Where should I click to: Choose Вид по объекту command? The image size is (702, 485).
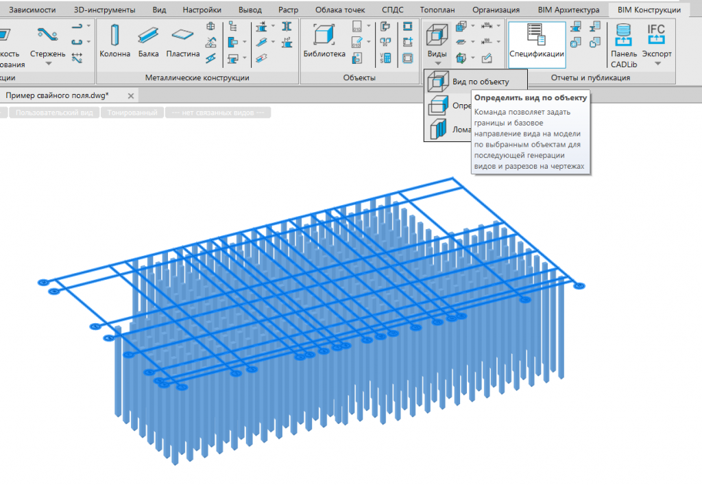(x=476, y=82)
